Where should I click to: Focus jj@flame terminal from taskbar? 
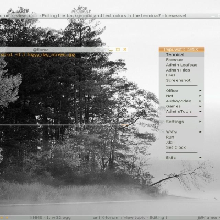pyautogui.click(x=208, y=218)
